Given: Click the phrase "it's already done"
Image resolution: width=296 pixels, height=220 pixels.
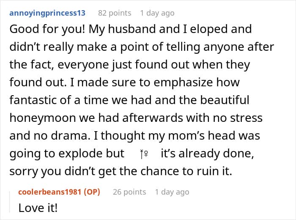Looking at the screenshot, I should [207, 153].
